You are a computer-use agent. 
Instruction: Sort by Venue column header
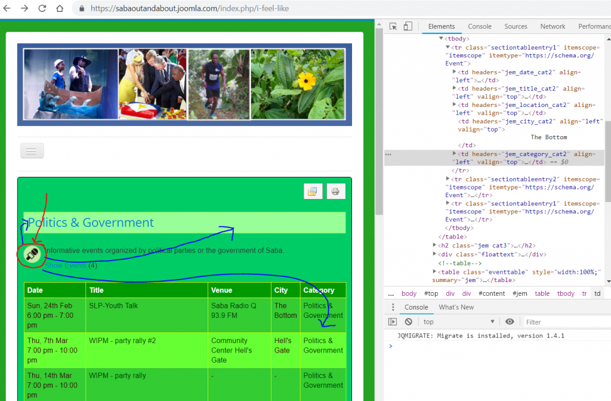(221, 290)
